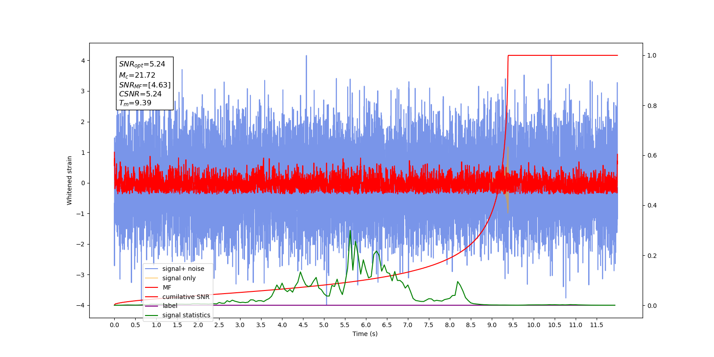Click the 5.0 tick on the time axis
This screenshot has width=714, height=357.
[x=324, y=325]
